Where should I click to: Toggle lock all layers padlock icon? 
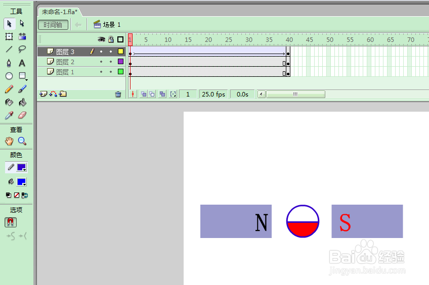point(111,39)
